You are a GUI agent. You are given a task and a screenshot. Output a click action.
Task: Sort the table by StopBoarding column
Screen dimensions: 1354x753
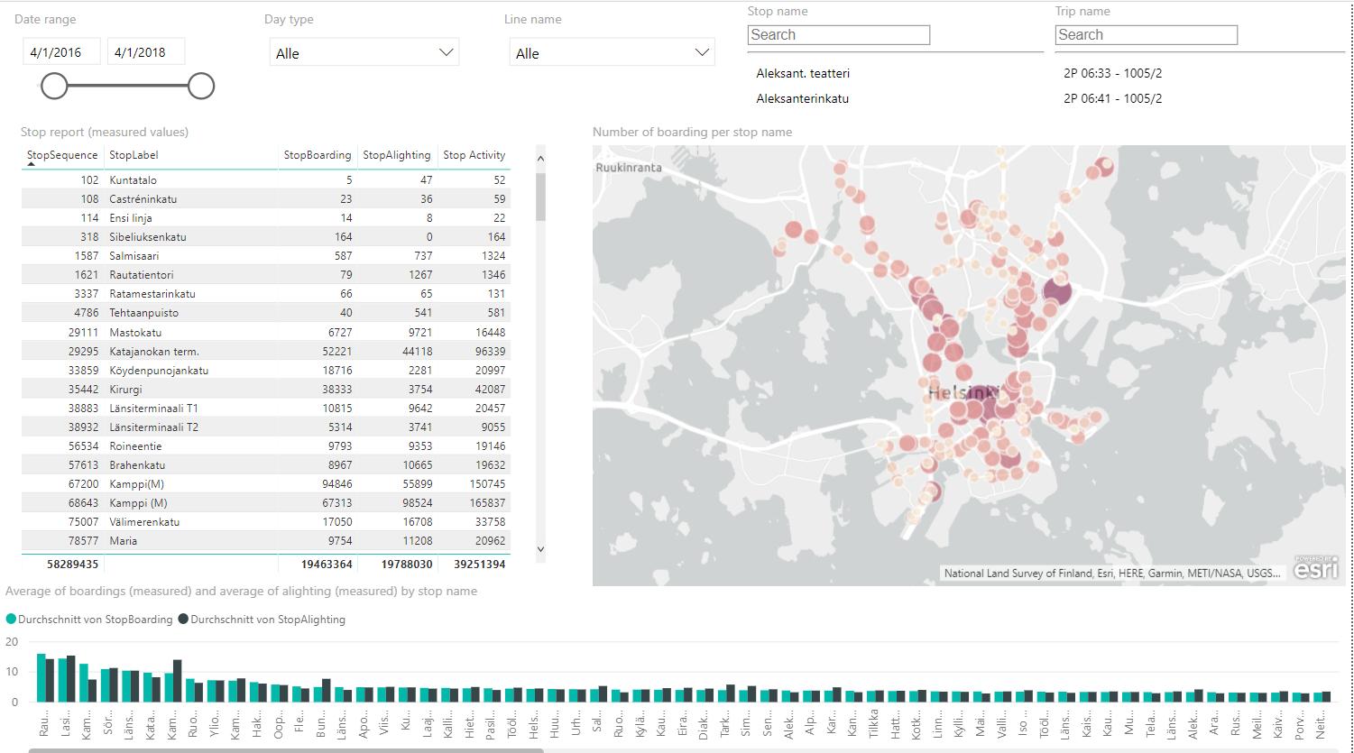(318, 155)
